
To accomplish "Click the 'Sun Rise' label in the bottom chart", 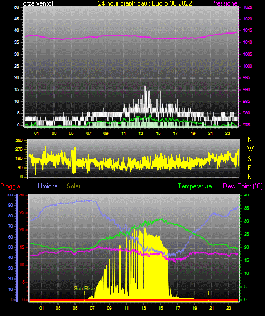I will pyautogui.click(x=84, y=289).
